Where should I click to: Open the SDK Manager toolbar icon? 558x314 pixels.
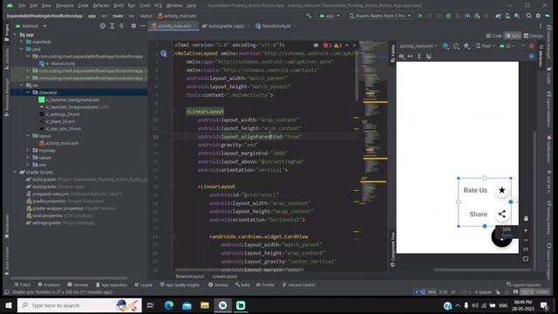pos(517,16)
